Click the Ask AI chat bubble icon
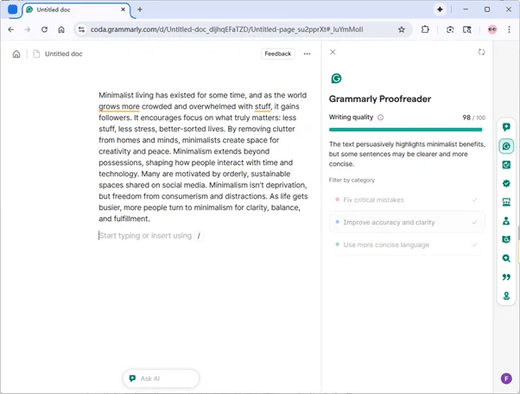 pos(132,378)
